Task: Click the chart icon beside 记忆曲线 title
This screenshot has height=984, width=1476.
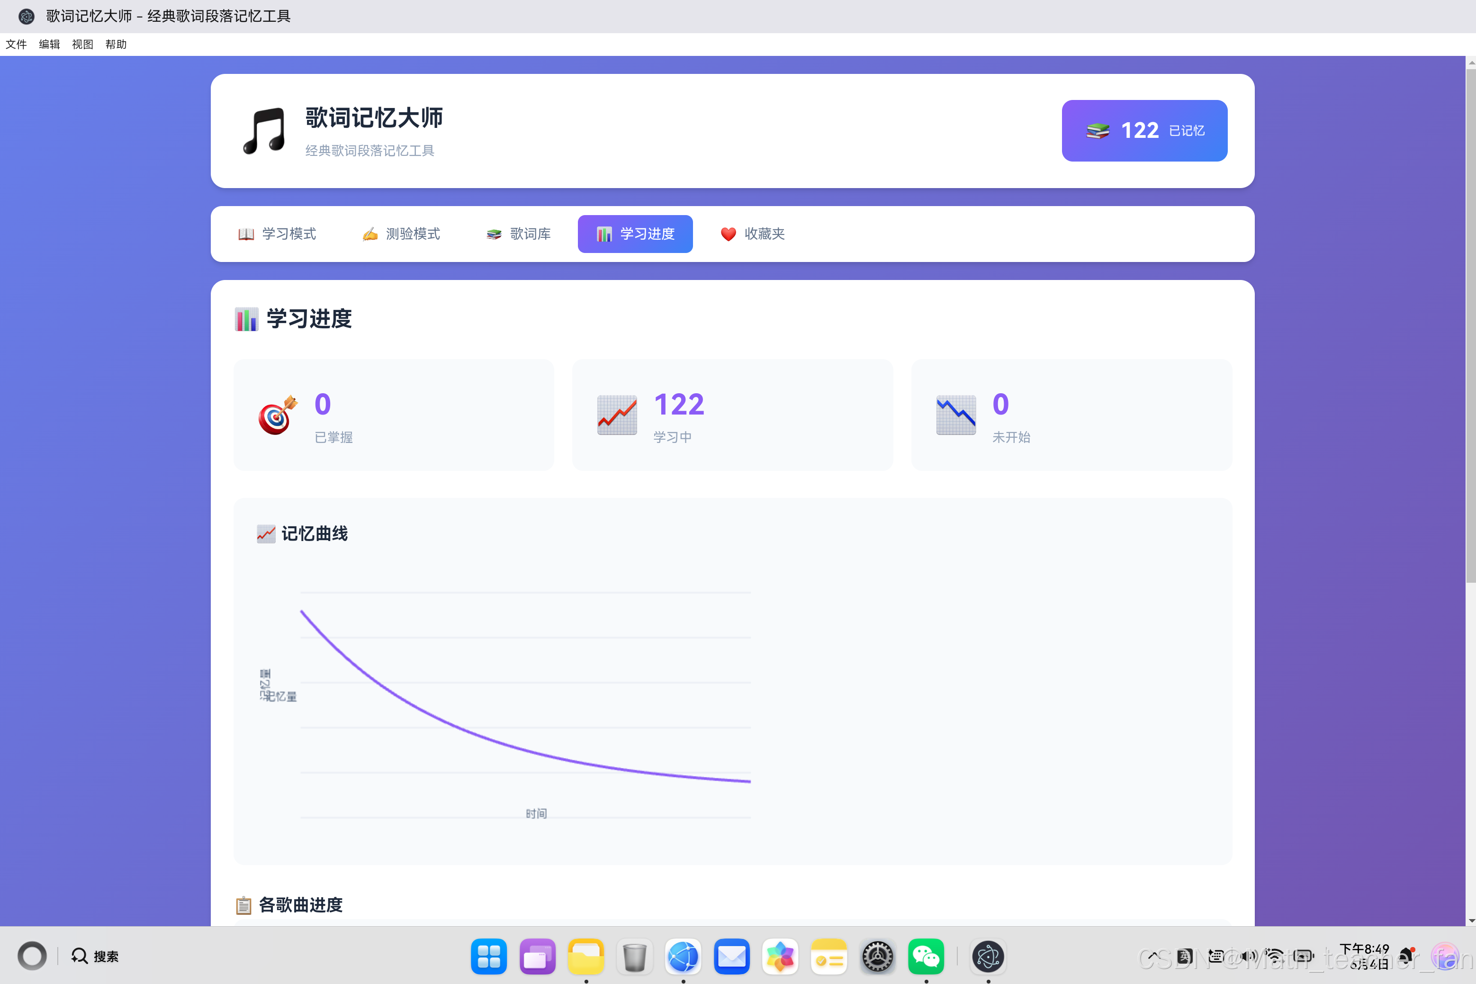Action: click(x=266, y=534)
